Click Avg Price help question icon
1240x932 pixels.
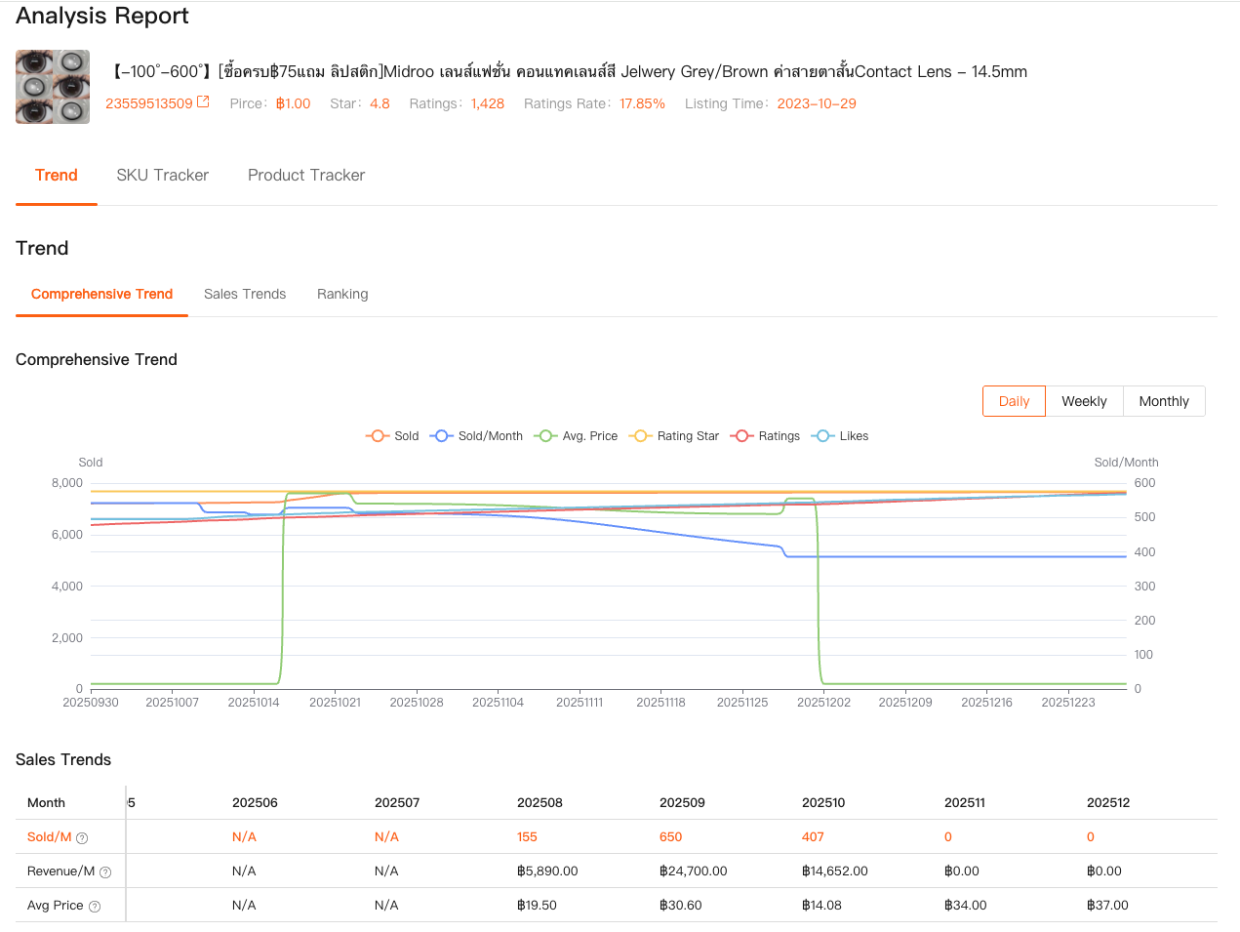[95, 907]
